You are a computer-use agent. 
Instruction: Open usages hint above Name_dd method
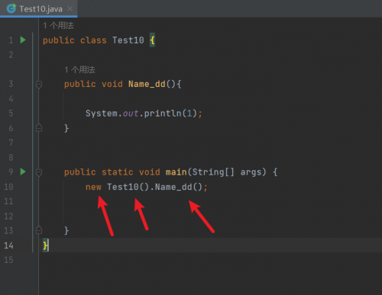coord(79,69)
